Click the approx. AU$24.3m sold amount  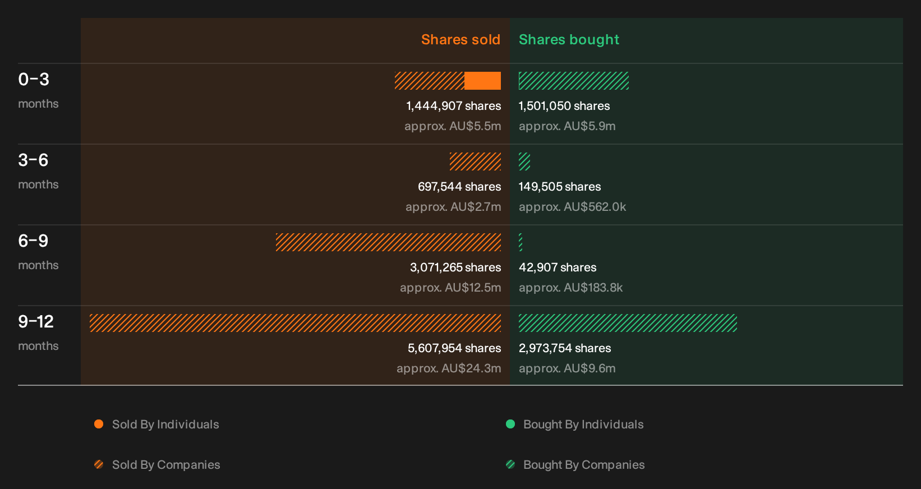coord(449,368)
